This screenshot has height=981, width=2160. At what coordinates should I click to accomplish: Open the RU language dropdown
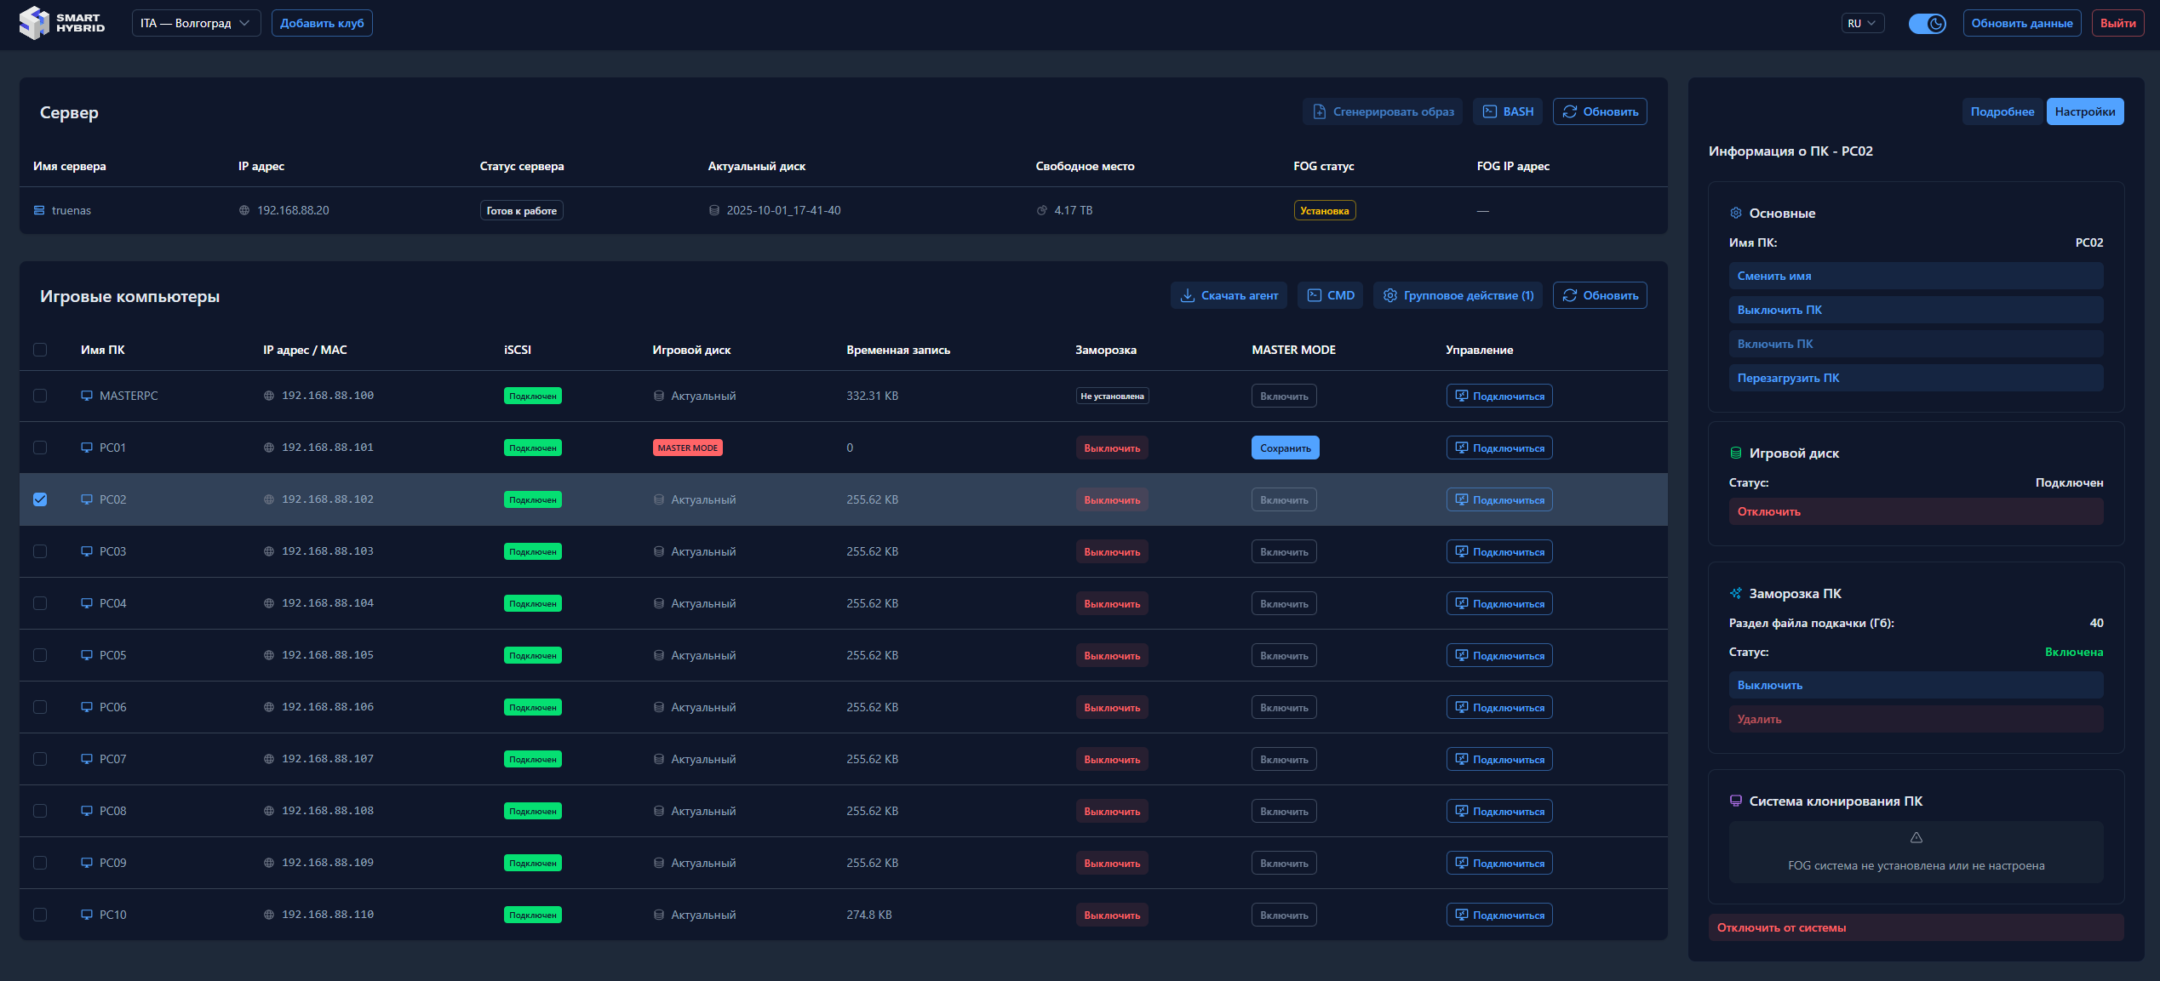pyautogui.click(x=1862, y=23)
